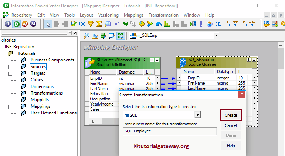Click the SQL_Employee name input field
Image resolution: width=285 pixels, height=156 pixels.
point(170,131)
